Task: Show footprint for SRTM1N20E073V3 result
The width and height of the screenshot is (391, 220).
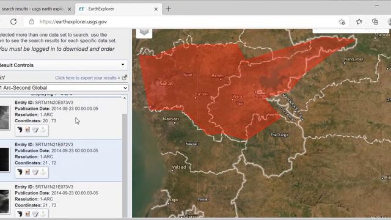Action: (x=20, y=130)
